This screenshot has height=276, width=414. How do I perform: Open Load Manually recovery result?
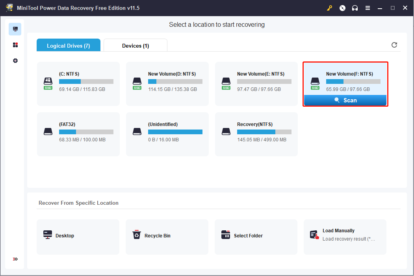pyautogui.click(x=345, y=237)
